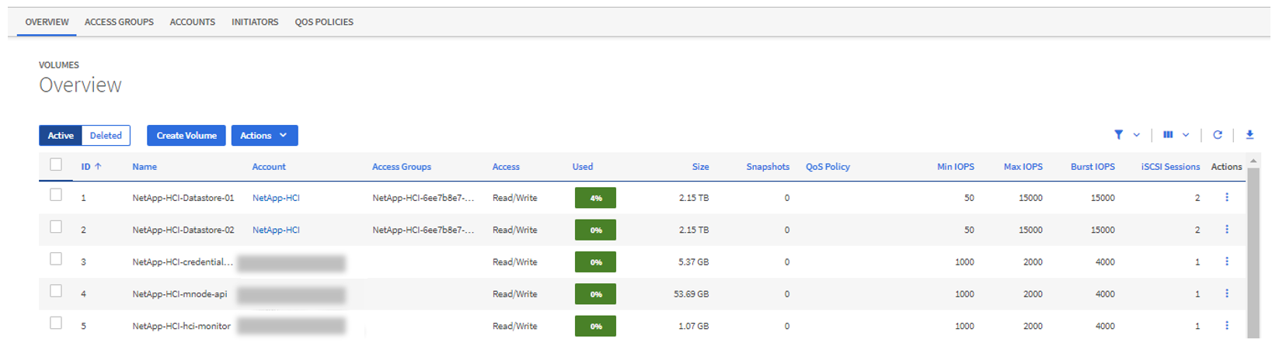Open actions menu for NetApp-HCI-Datastore-01

click(x=1227, y=198)
